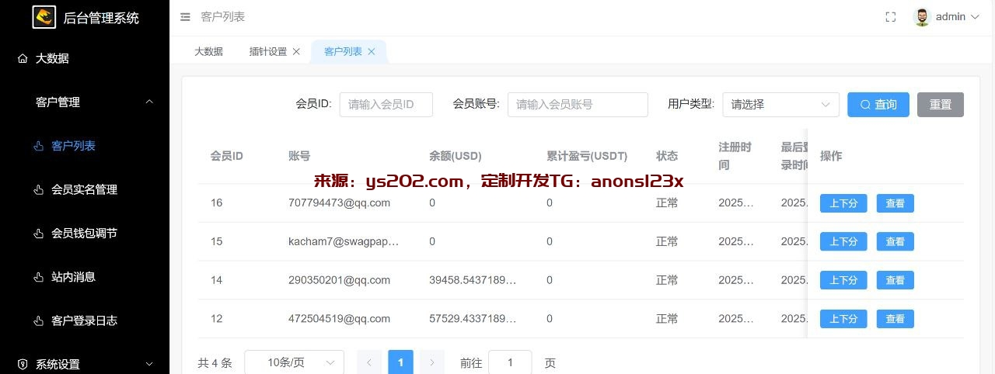Toggle the fullscreen icon in header
This screenshot has height=374, width=995.
click(891, 17)
